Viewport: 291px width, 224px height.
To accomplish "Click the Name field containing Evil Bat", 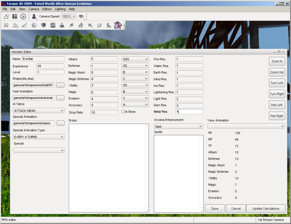I will pyautogui.click(x=43, y=59).
